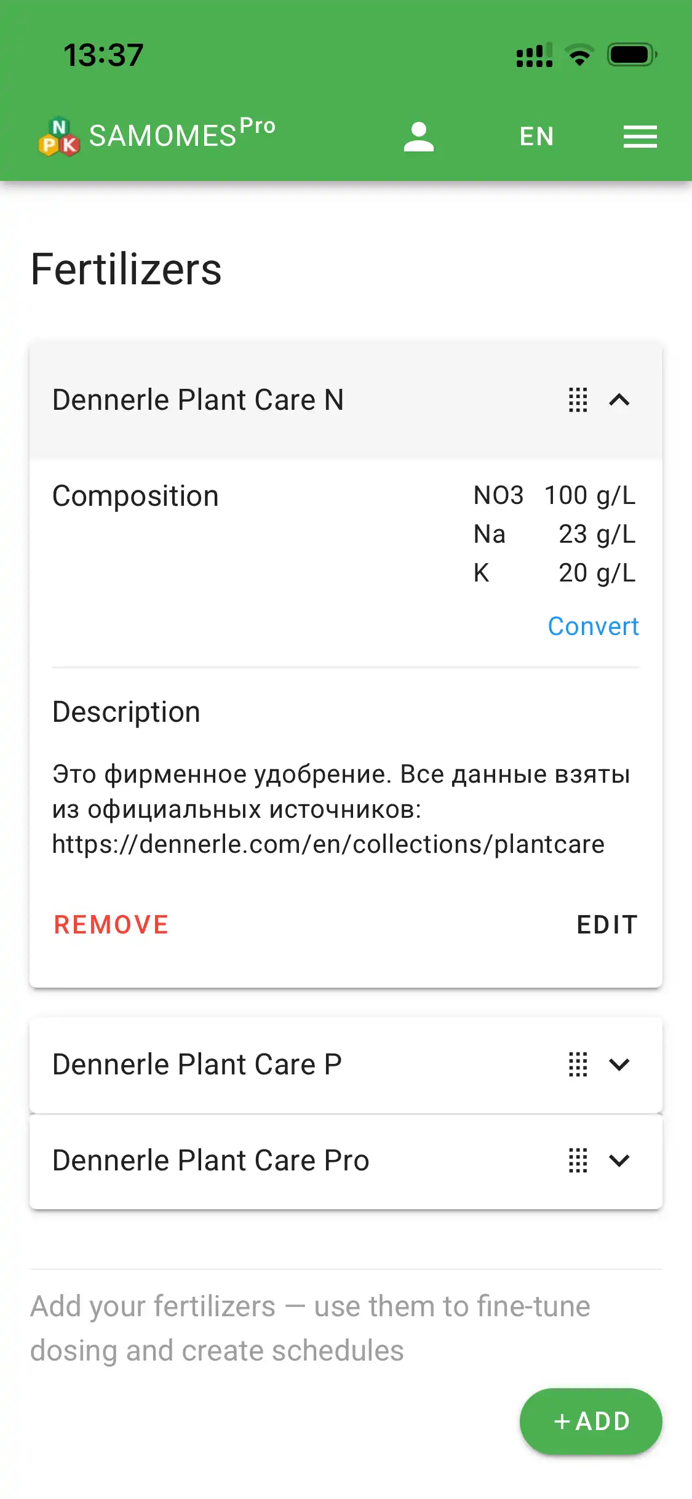Click the Convert composition link
Image resolution: width=692 pixels, height=1499 pixels.
593,626
